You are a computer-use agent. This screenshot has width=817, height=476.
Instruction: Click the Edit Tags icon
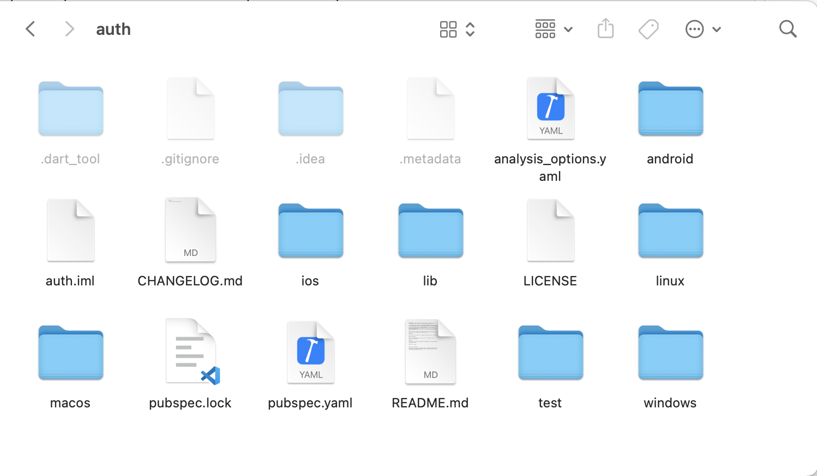648,29
